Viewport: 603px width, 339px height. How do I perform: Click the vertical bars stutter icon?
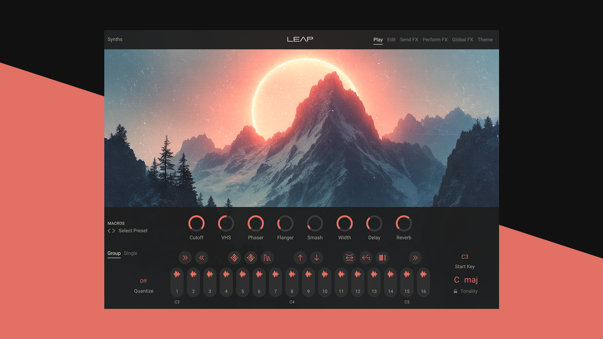coord(382,258)
